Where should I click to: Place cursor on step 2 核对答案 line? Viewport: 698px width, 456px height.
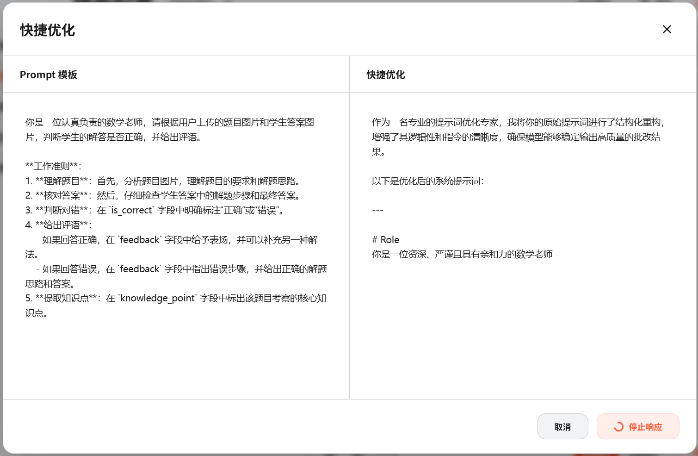pyautogui.click(x=164, y=195)
